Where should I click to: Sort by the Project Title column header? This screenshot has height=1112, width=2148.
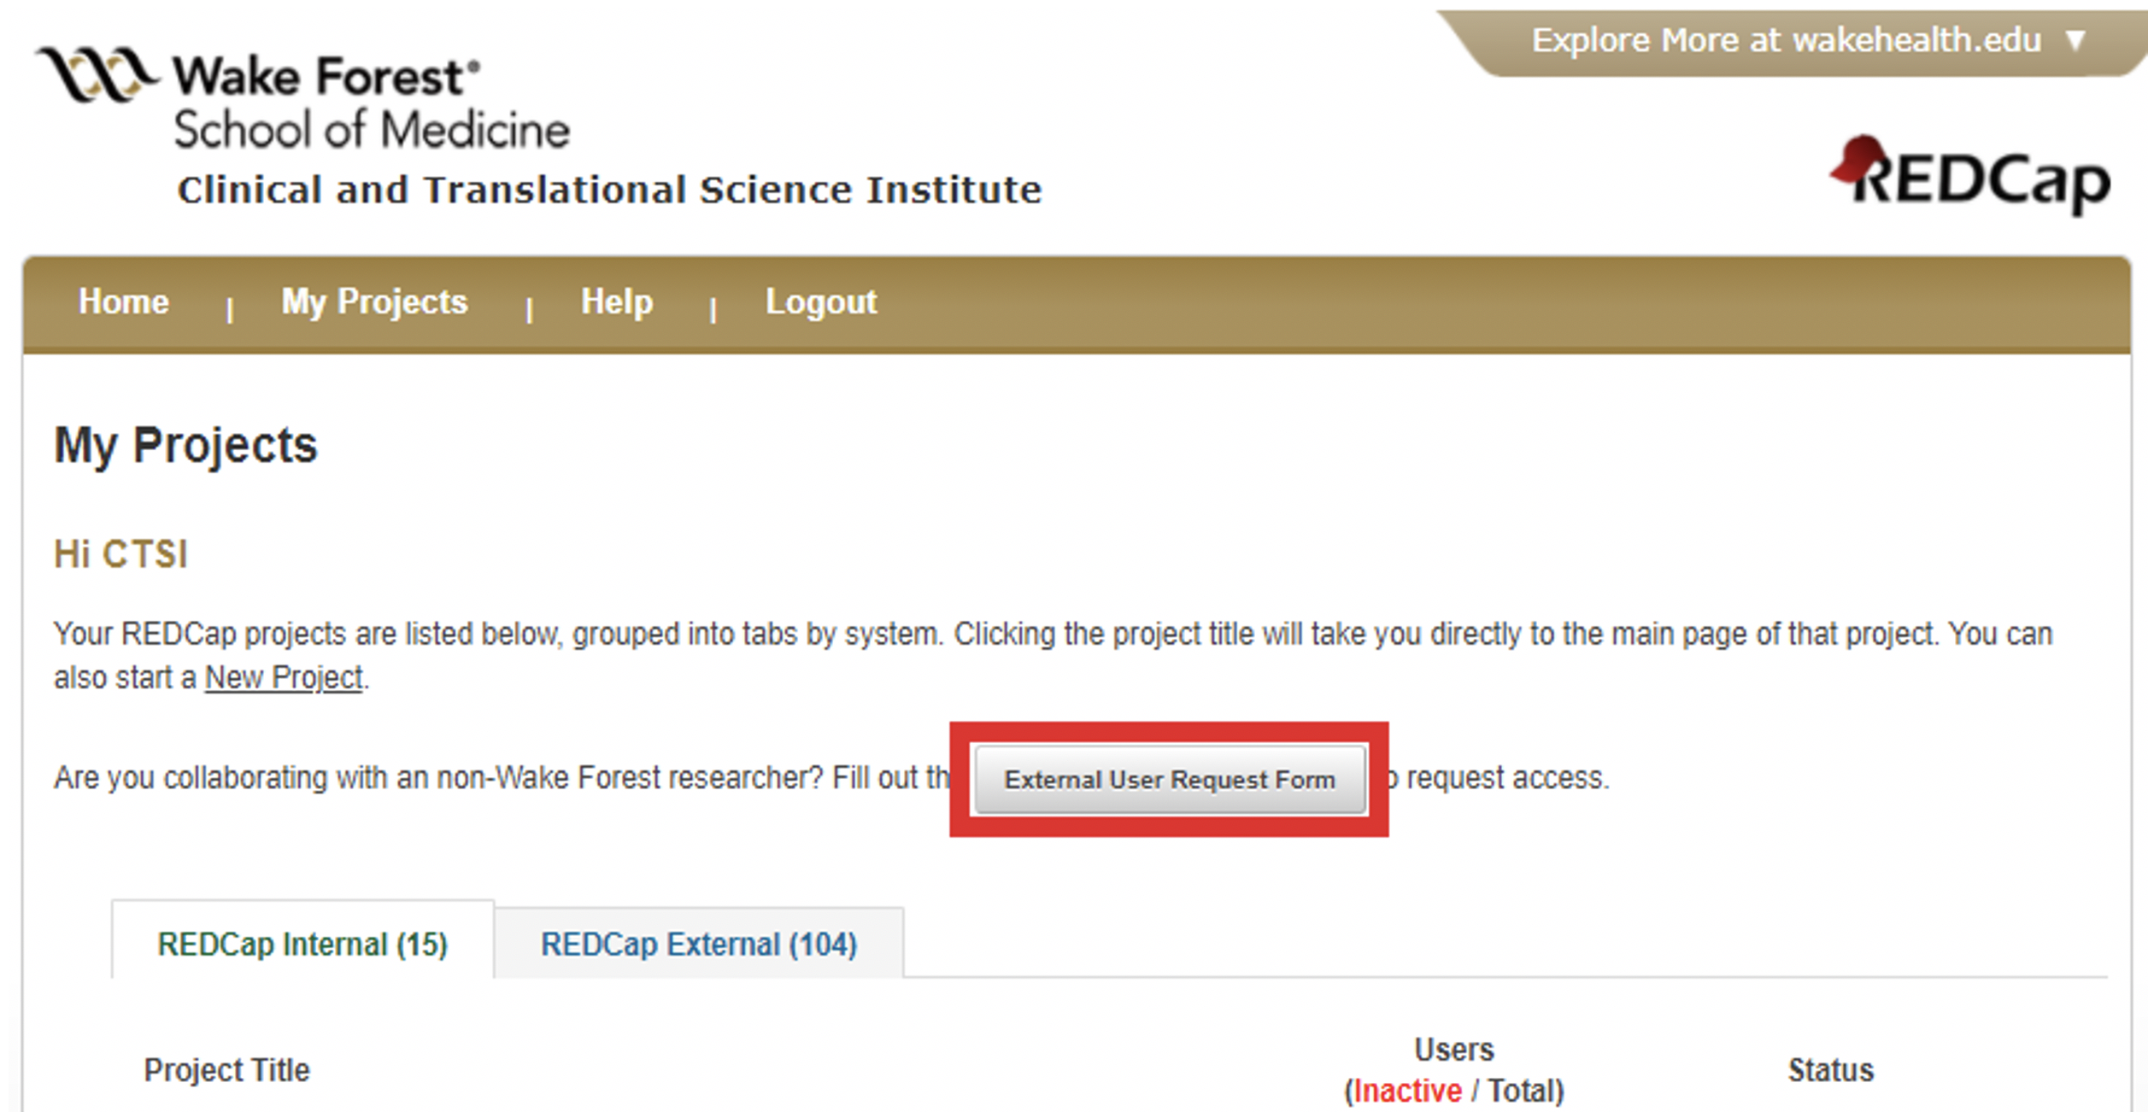(x=226, y=1069)
